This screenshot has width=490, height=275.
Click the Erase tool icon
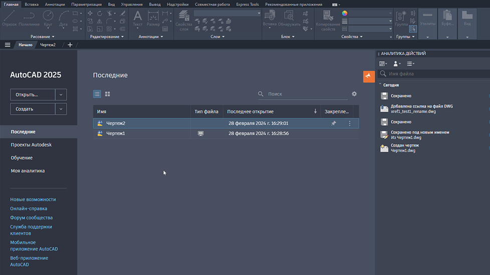123,13
